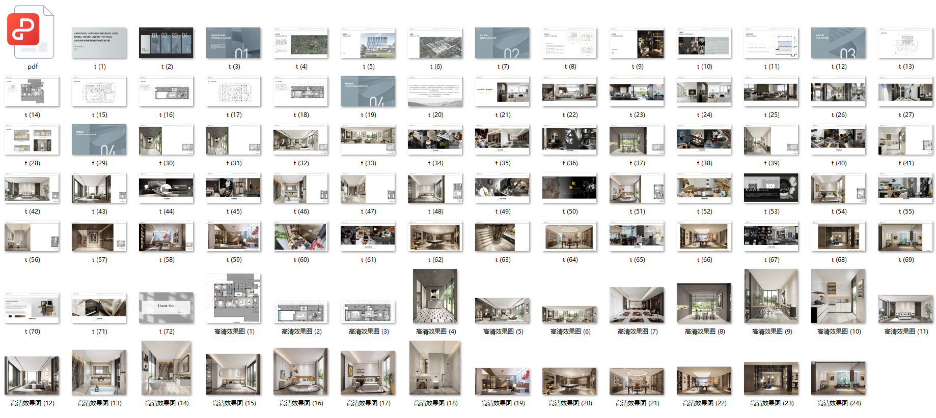Open the pdf file icon
This screenshot has height=418, width=936.
coord(31,32)
